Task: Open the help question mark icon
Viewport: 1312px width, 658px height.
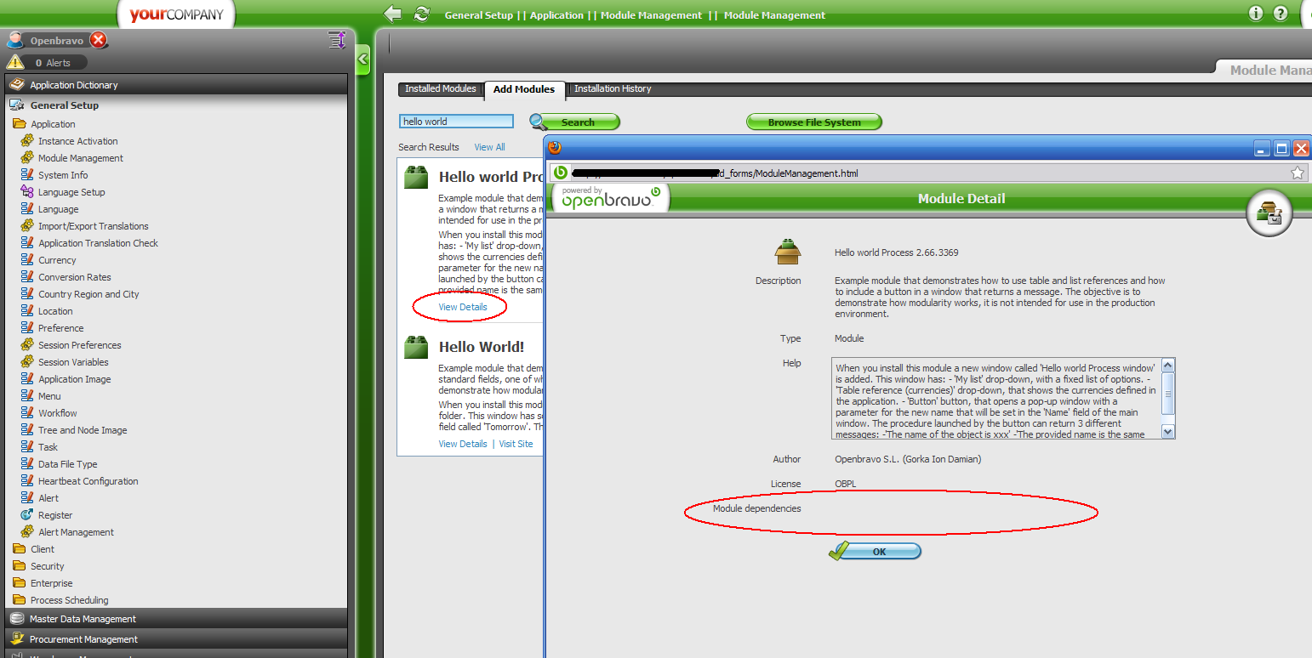Action: (x=1281, y=14)
